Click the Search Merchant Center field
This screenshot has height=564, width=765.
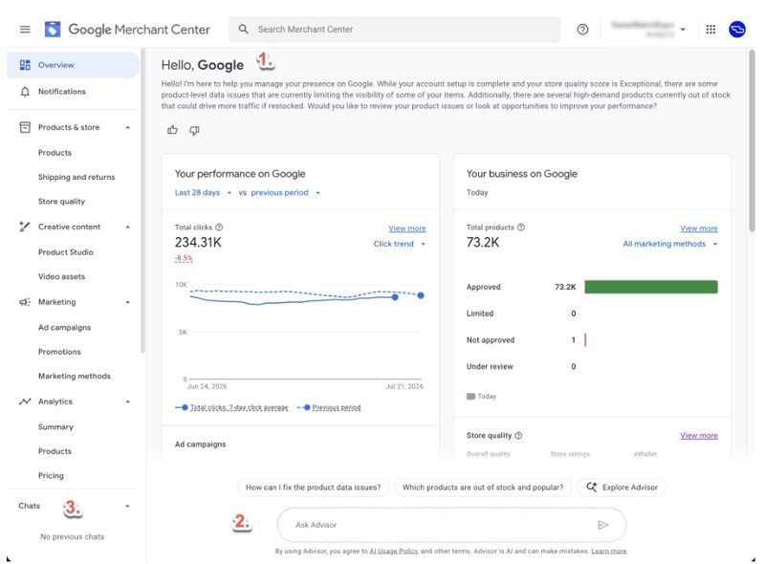pos(394,30)
